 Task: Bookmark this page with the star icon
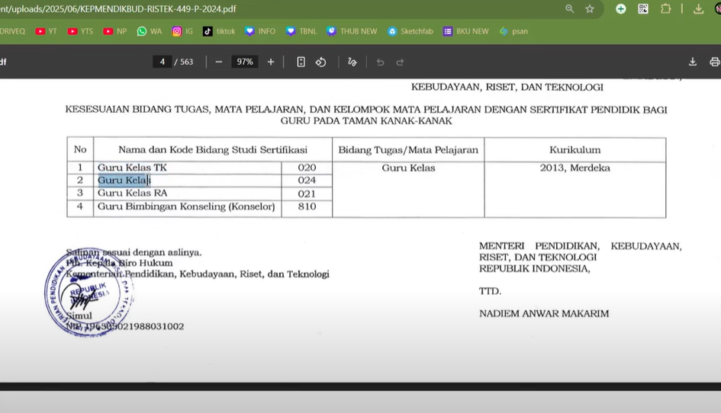(x=590, y=8)
